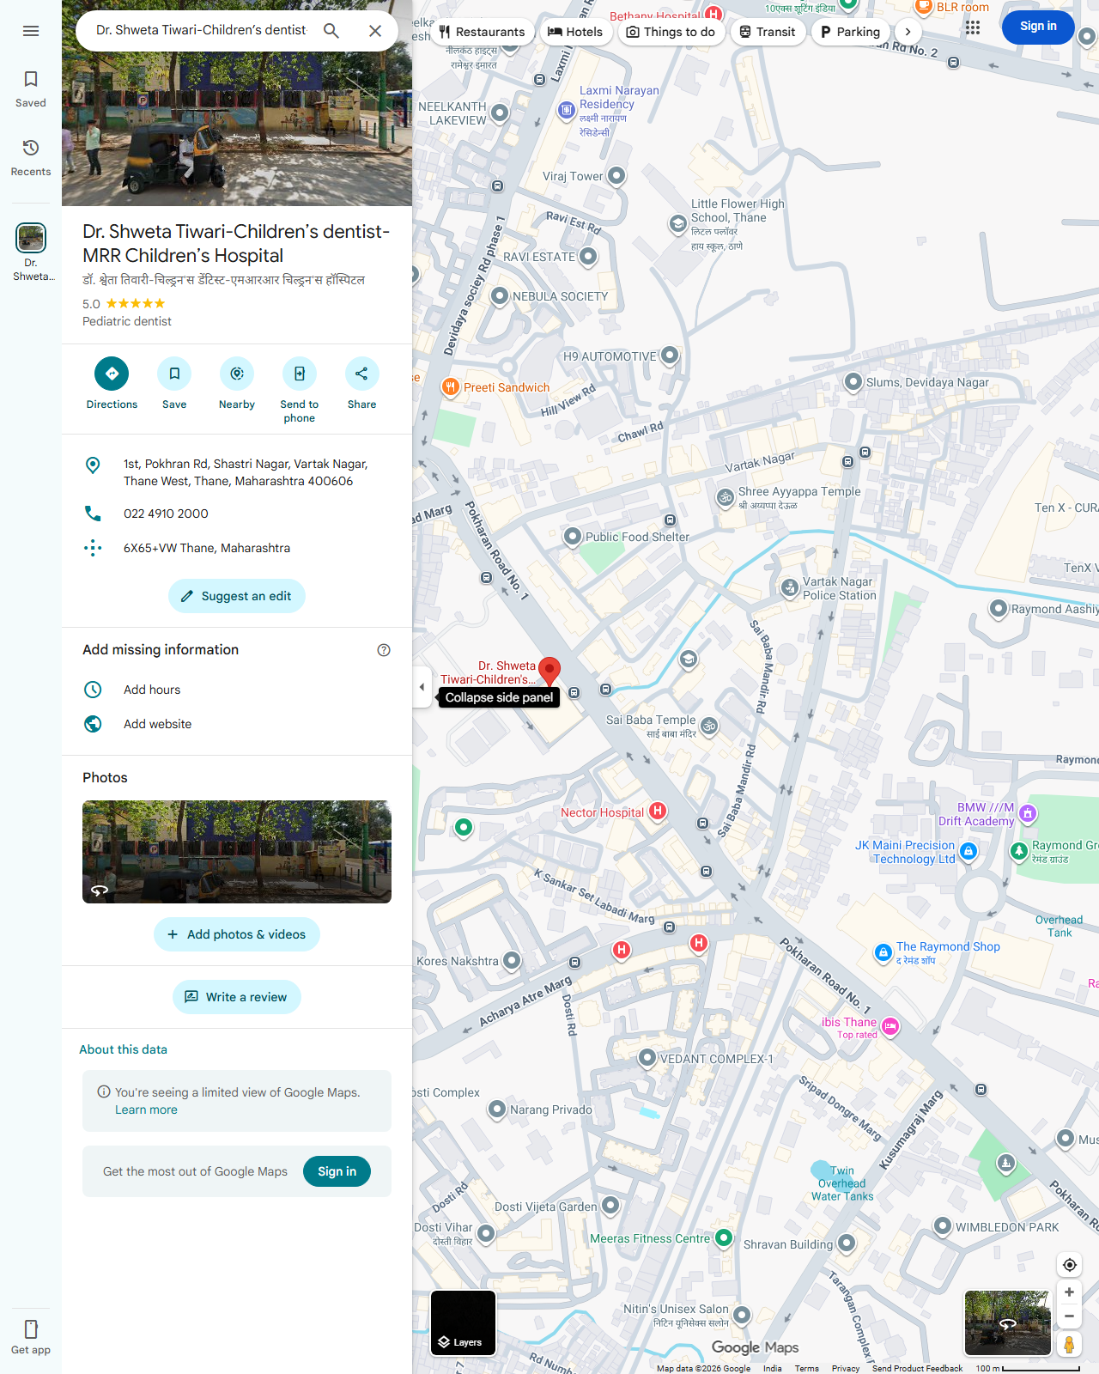Click The Raymond Shop marker

pos(883,952)
